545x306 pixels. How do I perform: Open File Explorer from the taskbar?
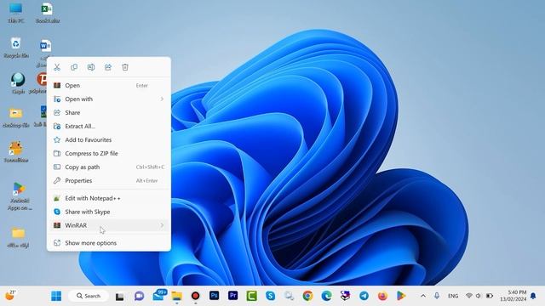pos(176,296)
